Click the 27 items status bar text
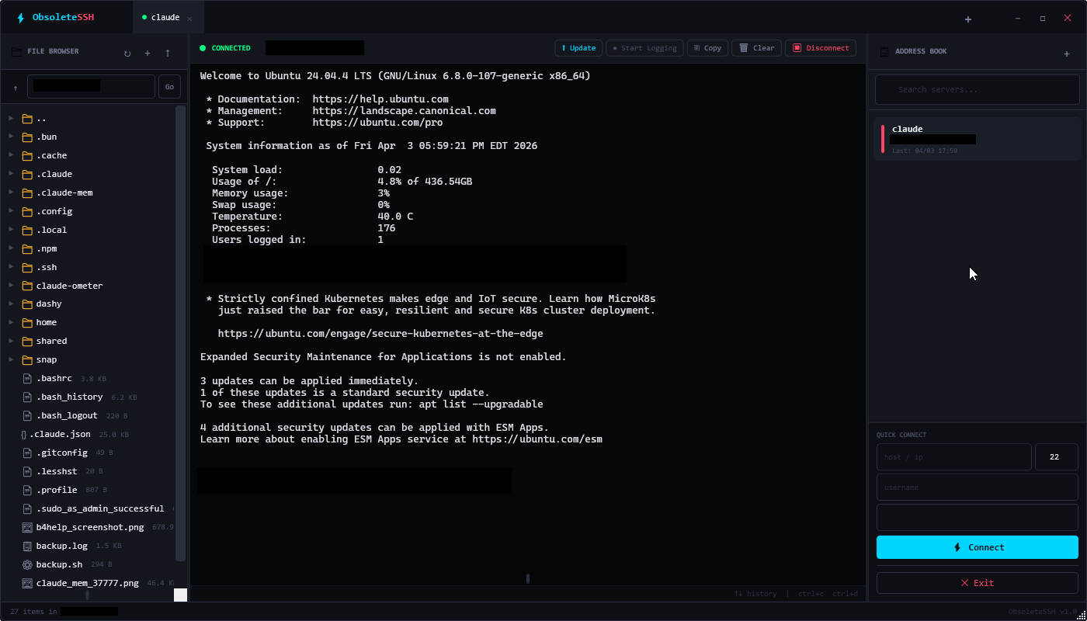The height and width of the screenshot is (621, 1087). 33,612
